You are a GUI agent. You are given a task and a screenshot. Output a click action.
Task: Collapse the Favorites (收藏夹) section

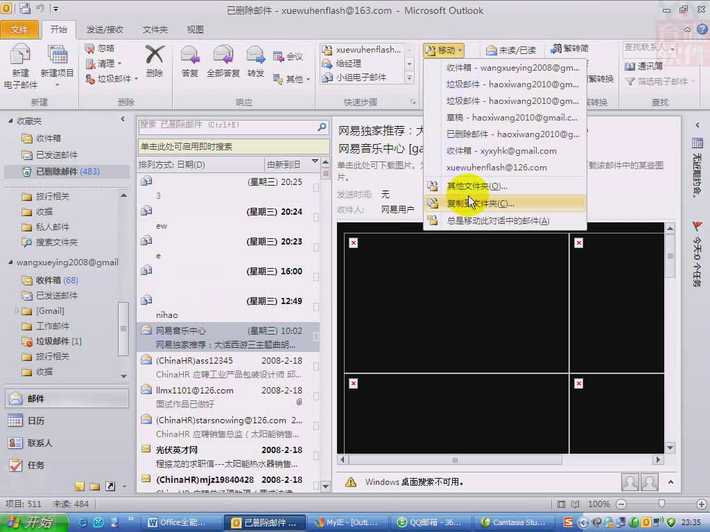click(10, 121)
